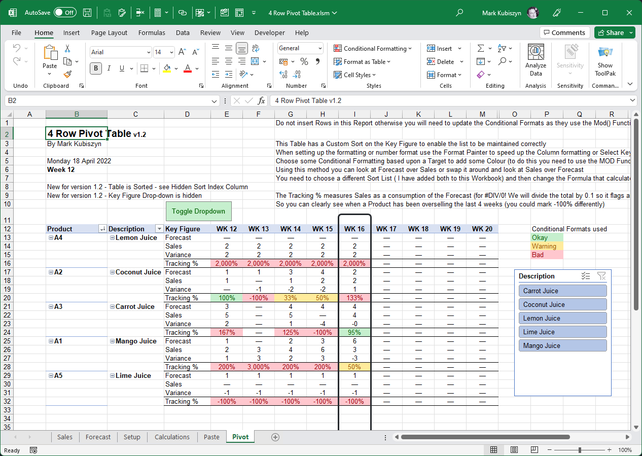Click the Analyze Data icon
Image resolution: width=642 pixels, height=456 pixels.
[536, 60]
